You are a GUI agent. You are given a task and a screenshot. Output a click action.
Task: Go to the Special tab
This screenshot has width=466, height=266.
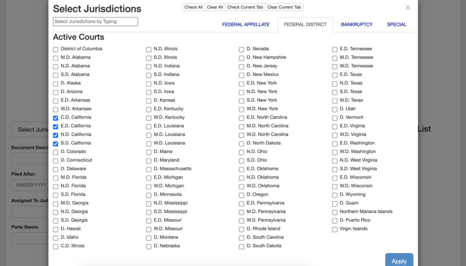pyautogui.click(x=396, y=24)
